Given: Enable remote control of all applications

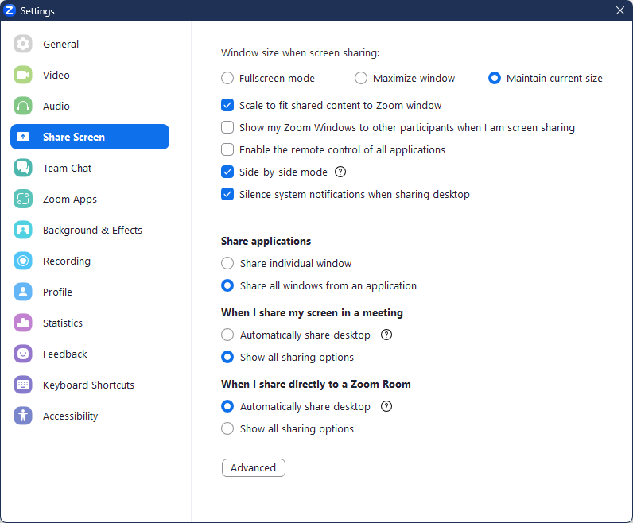Looking at the screenshot, I should tap(227, 149).
